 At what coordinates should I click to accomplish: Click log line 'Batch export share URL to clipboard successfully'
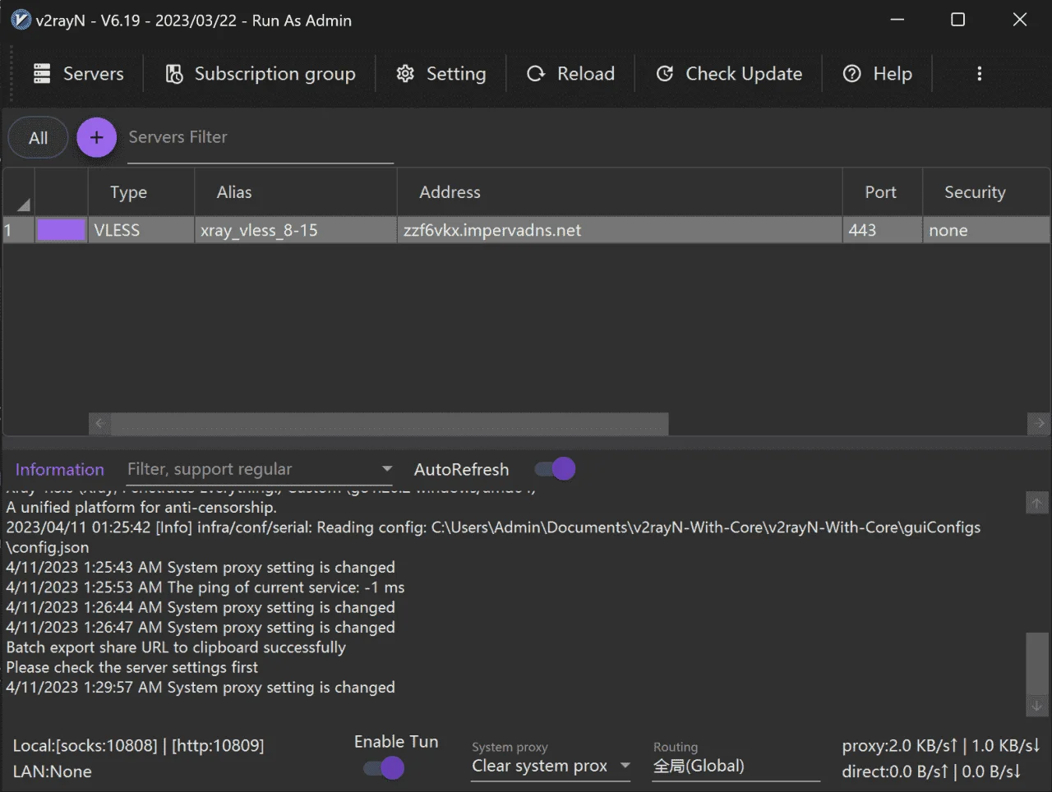(x=176, y=647)
